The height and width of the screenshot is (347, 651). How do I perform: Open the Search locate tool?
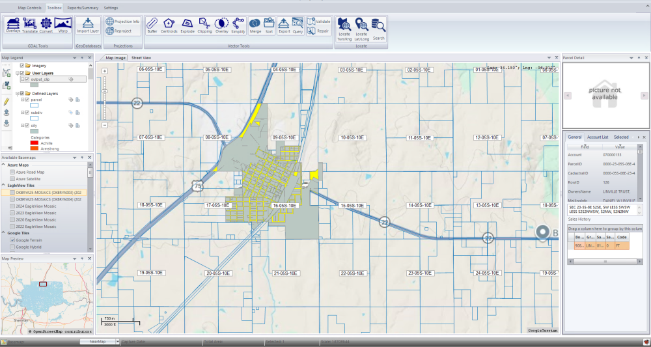tap(379, 29)
